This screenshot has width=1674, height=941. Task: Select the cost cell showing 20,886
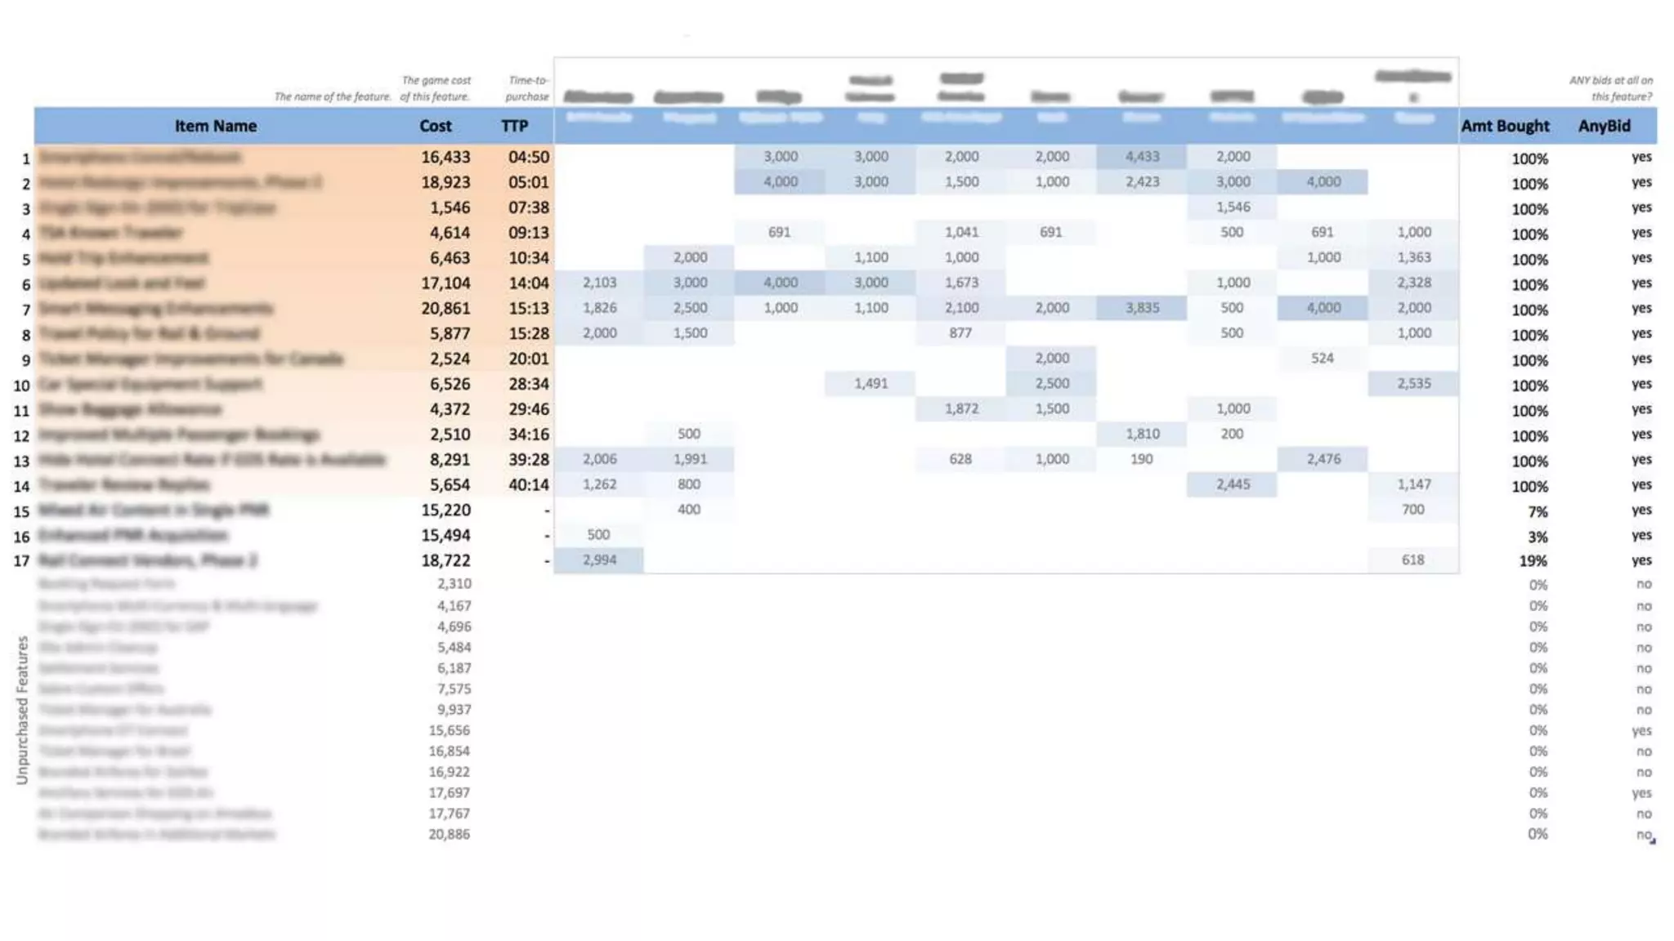click(x=449, y=834)
